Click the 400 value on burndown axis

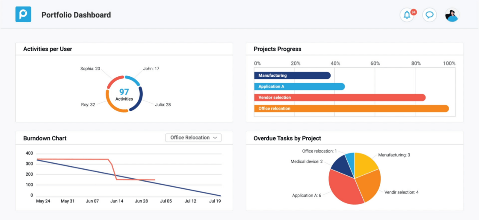(x=30, y=153)
